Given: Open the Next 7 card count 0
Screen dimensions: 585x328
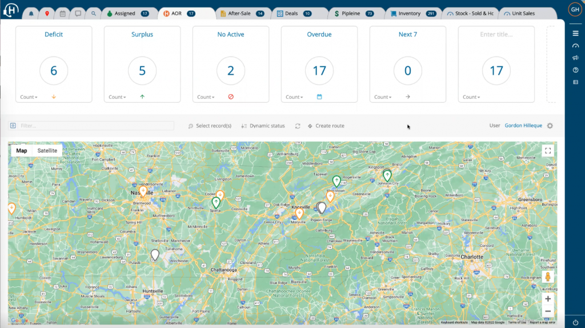Looking at the screenshot, I should tap(408, 70).
